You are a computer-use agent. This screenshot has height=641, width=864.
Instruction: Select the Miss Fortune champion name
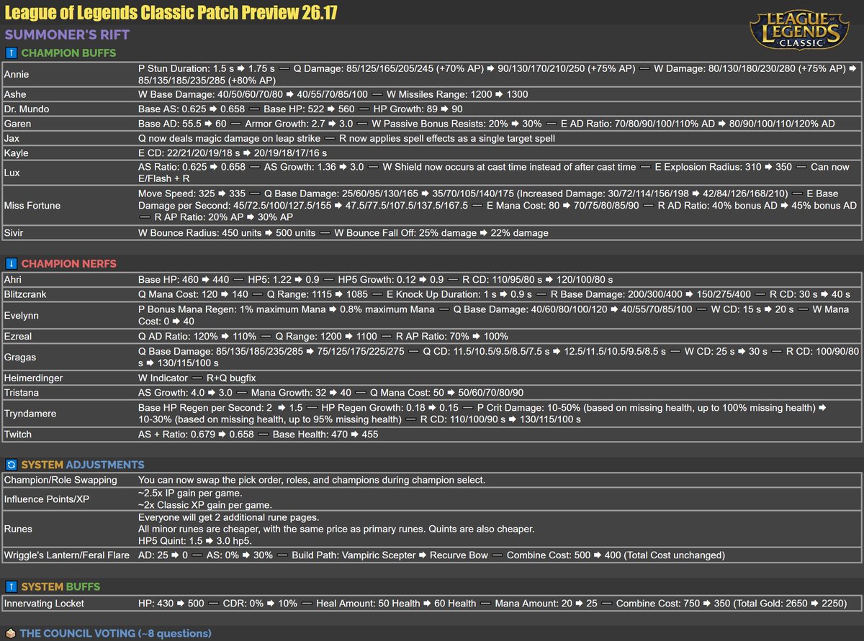(x=31, y=205)
